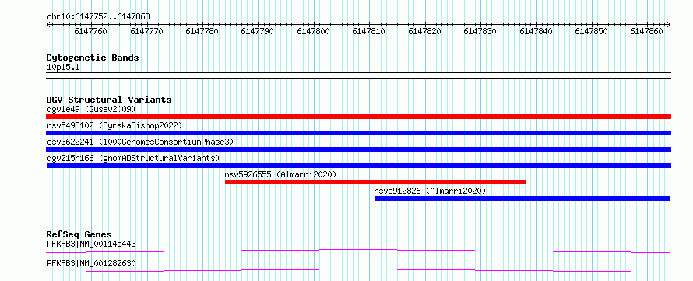This screenshot has height=281, width=693.
Task: Click ruler position 6147810
Action: pos(368,31)
